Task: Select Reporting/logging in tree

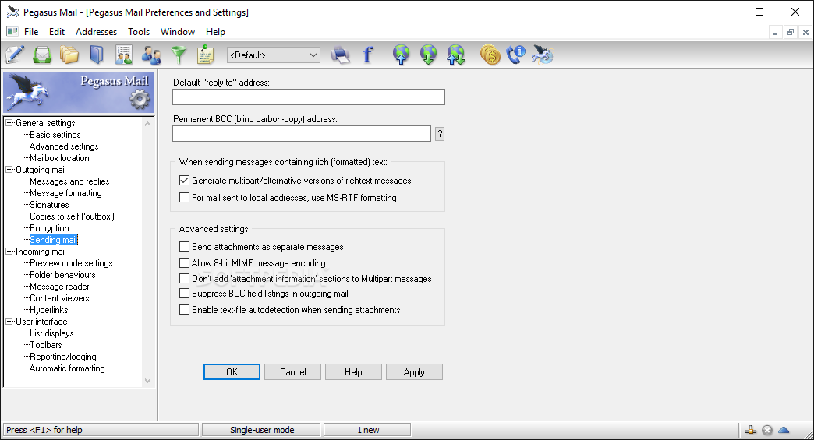Action: (63, 357)
